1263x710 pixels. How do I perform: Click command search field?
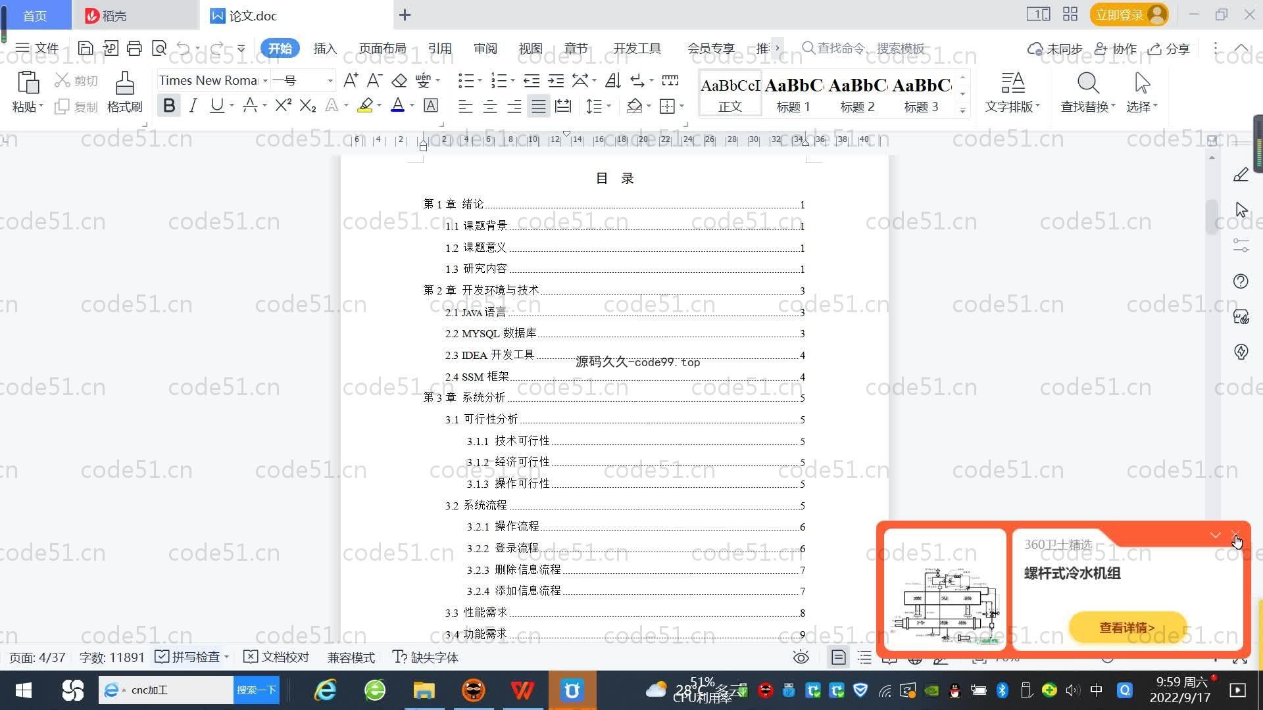[863, 48]
